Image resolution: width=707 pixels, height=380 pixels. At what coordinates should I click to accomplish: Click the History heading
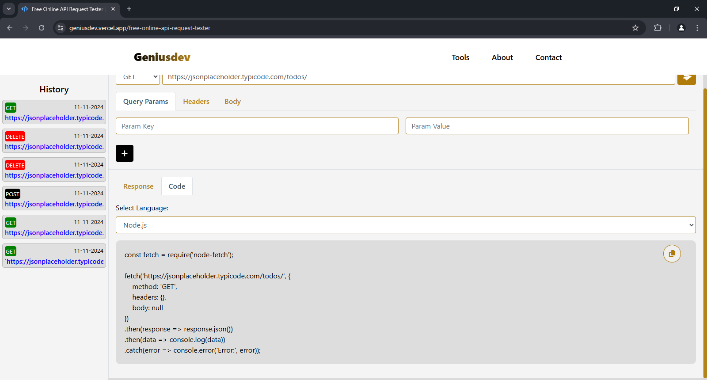tap(54, 89)
